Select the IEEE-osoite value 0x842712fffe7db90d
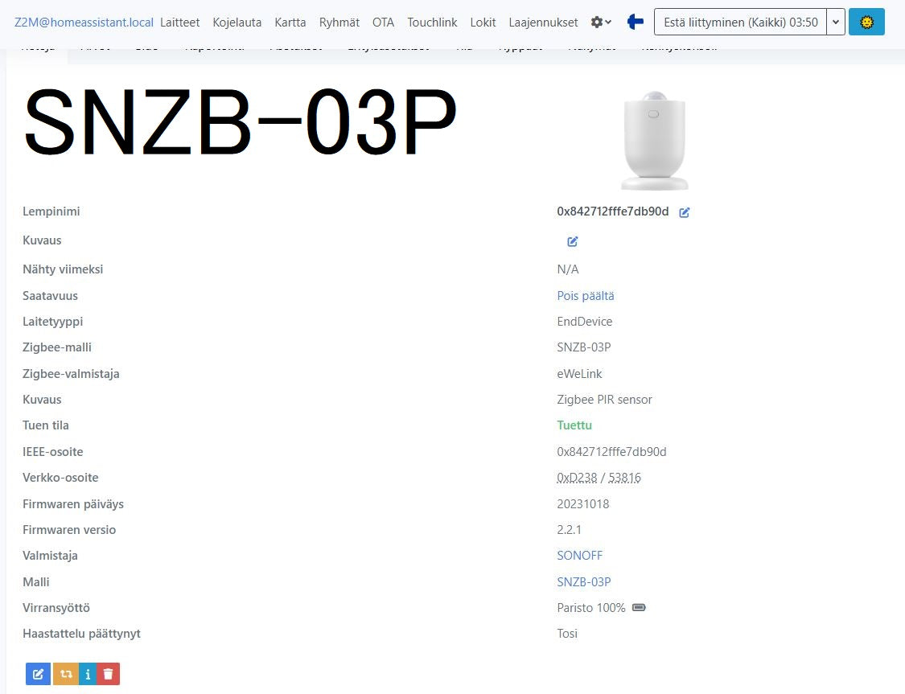 (x=611, y=452)
